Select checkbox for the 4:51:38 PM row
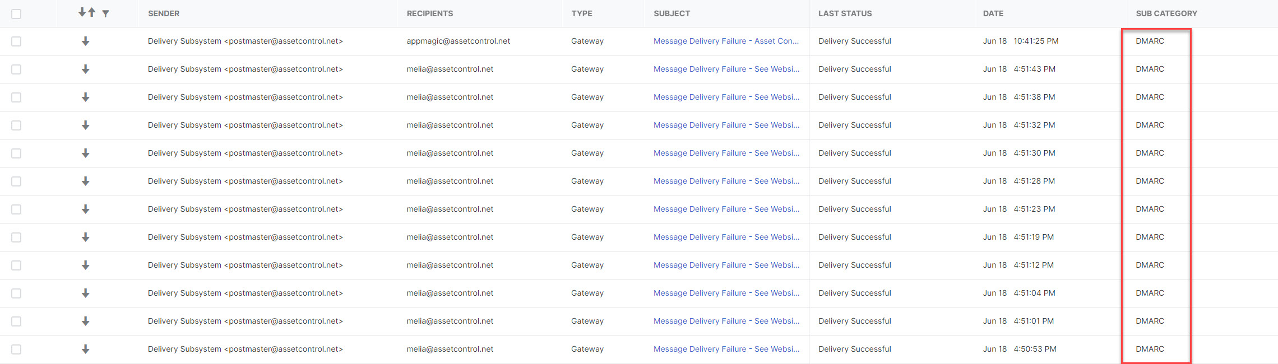1278x364 pixels. pyautogui.click(x=16, y=97)
